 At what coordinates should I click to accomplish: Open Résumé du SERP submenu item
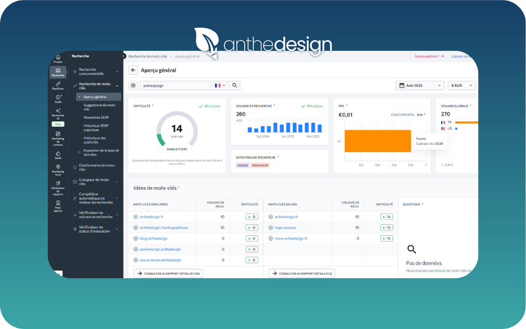point(96,117)
